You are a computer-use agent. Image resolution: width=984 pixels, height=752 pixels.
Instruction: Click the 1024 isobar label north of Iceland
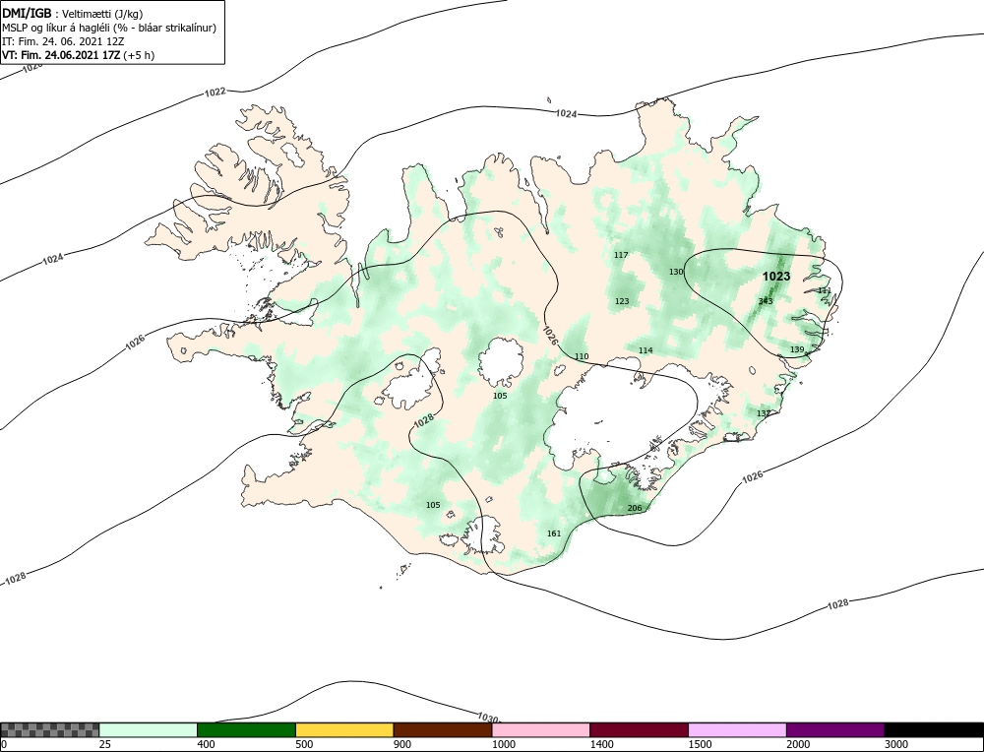pos(566,113)
